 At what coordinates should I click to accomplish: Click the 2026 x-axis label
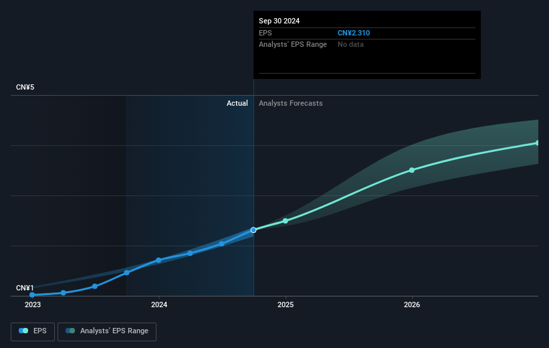coord(412,304)
